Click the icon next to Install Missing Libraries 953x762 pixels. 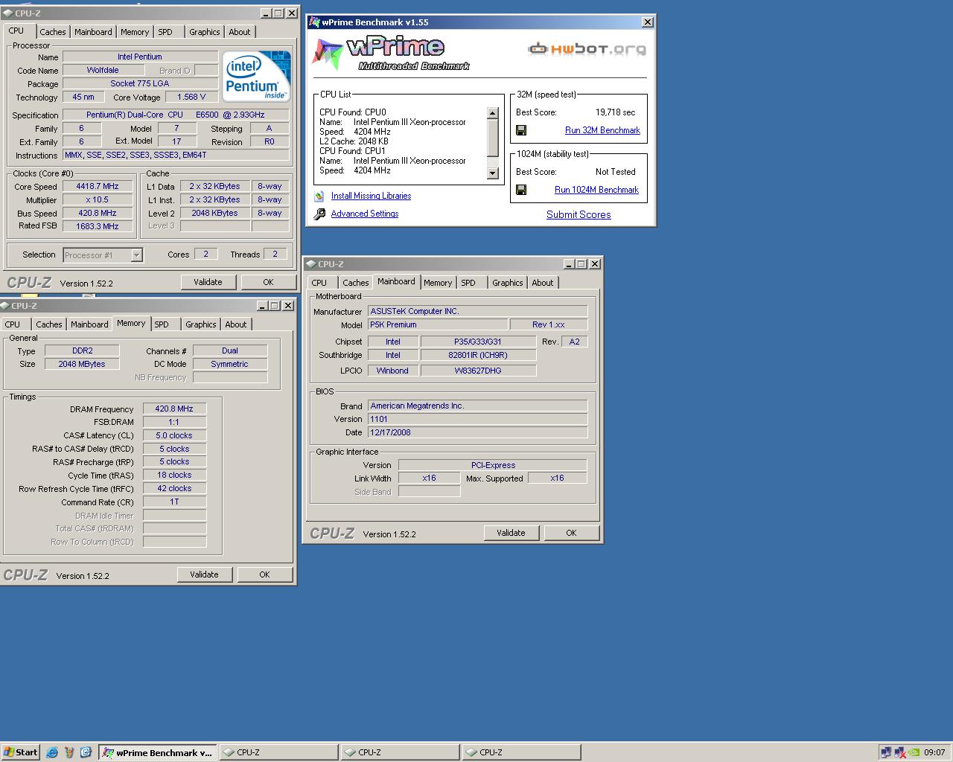click(319, 196)
